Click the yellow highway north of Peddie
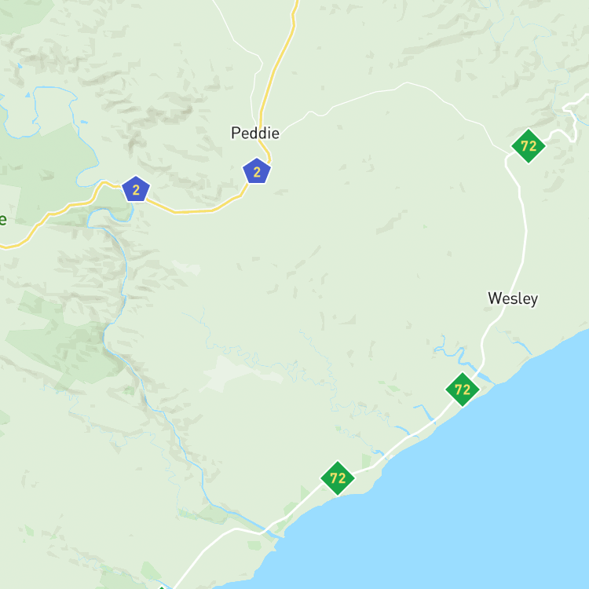589x589 pixels. click(279, 62)
